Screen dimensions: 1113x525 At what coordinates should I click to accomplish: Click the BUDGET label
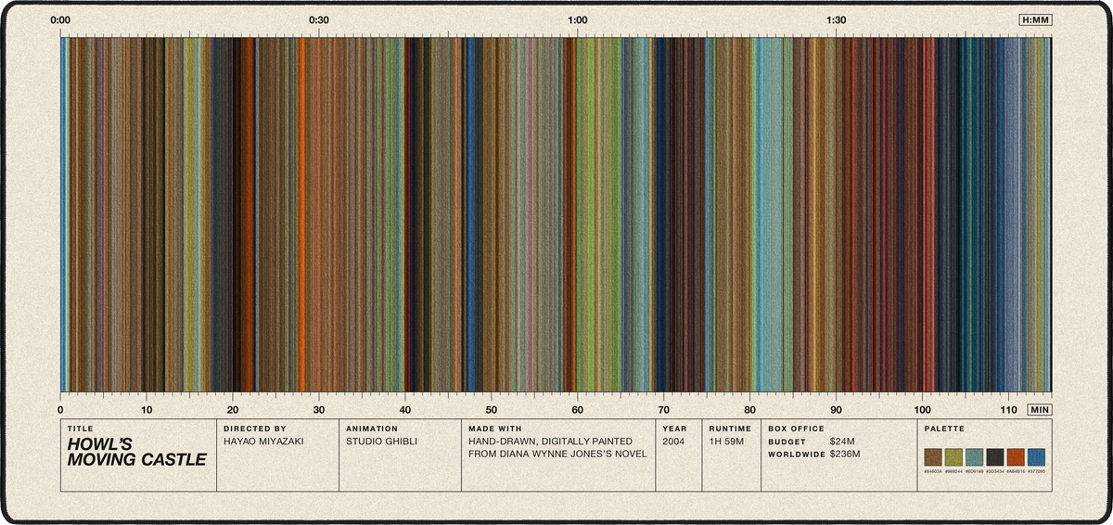(787, 442)
